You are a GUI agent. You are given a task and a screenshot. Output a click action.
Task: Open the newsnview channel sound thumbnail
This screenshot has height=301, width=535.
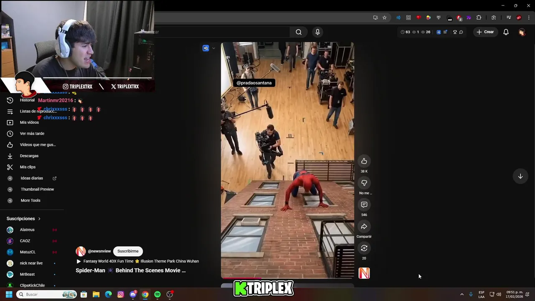pos(364,273)
